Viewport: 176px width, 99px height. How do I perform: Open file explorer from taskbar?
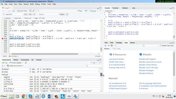(x=11, y=96)
